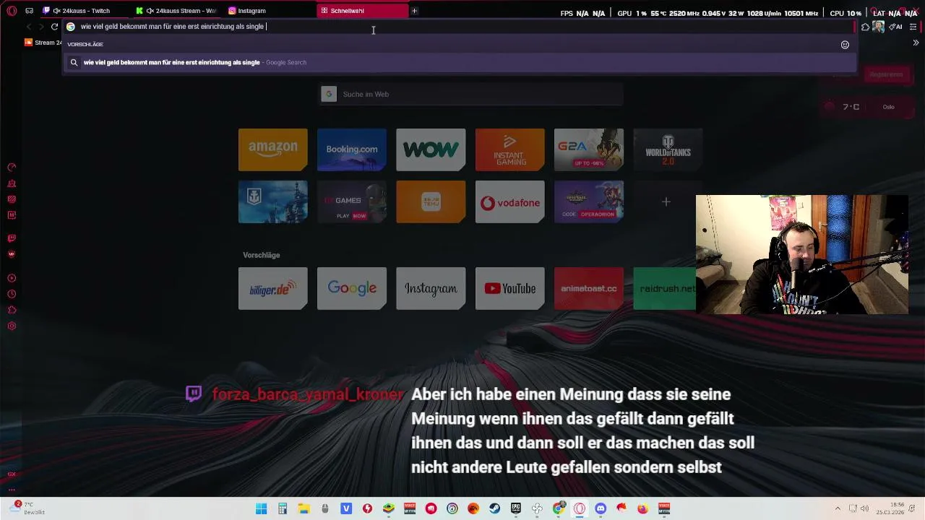The width and height of the screenshot is (925, 520).
Task: Open History clock sidebar icon
Action: [x=12, y=294]
